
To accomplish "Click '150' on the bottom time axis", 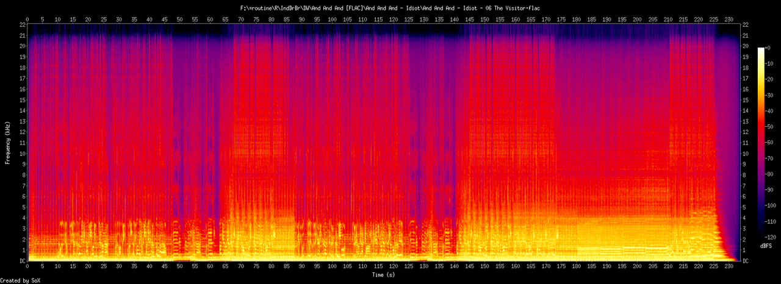I will tap(484, 266).
